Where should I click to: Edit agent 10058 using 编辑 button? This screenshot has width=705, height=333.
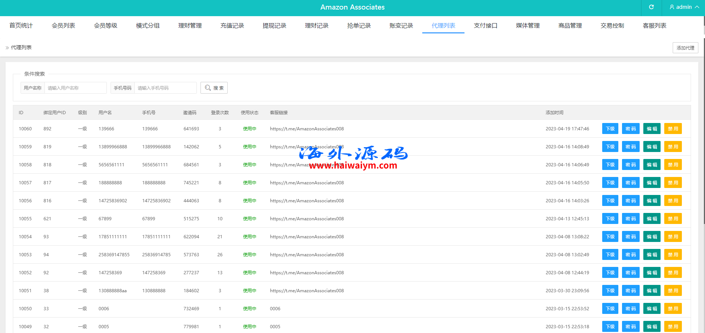(x=652, y=165)
